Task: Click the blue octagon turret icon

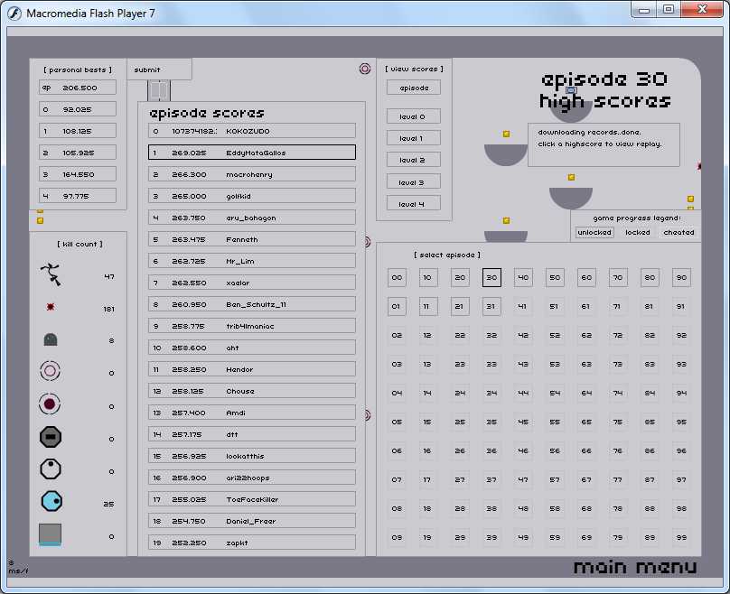Action: 51,501
